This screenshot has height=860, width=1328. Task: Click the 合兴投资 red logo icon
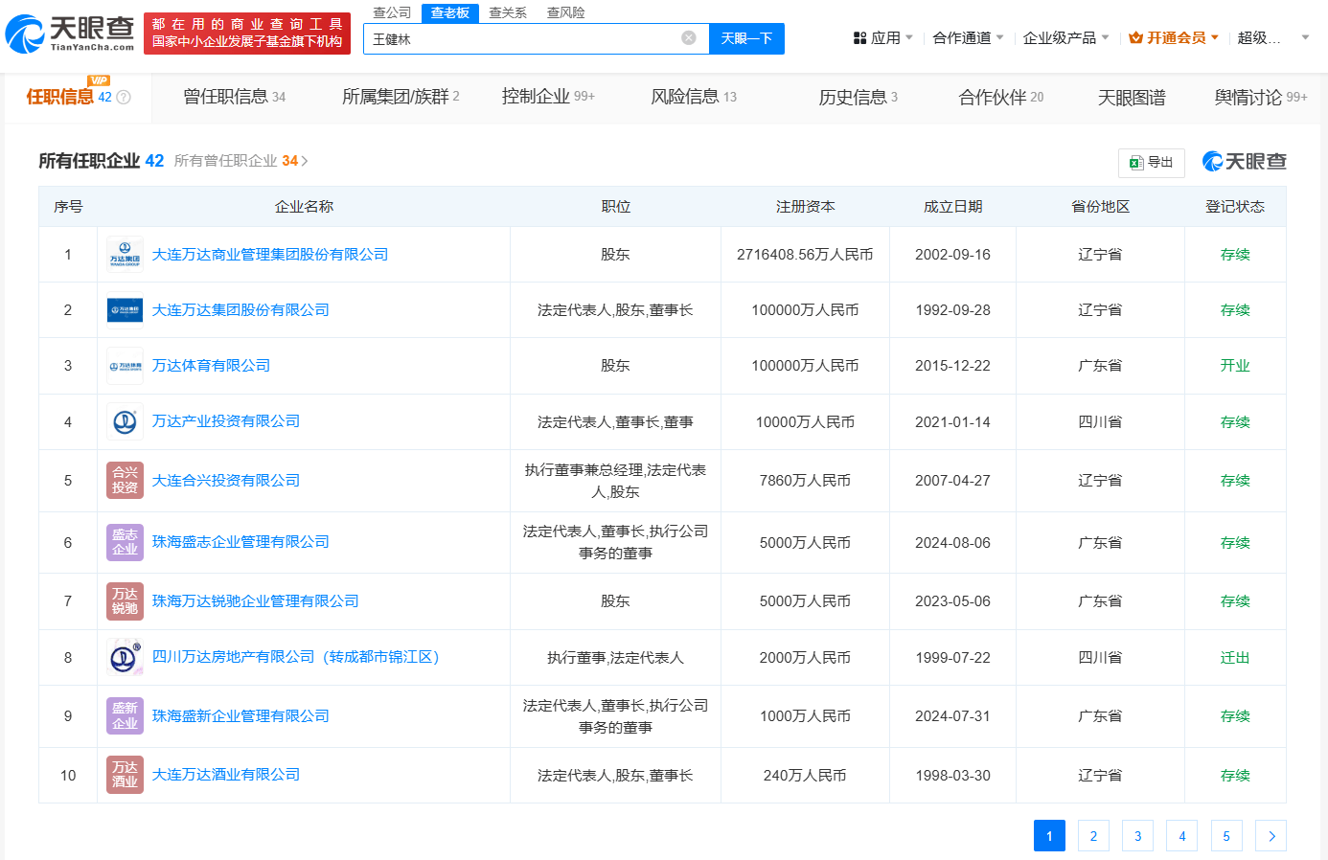tap(125, 481)
